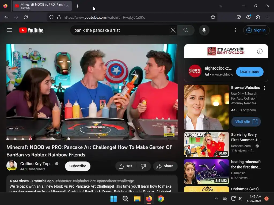
Task: Click the #alphabetlore hashtag
Action: click(x=84, y=181)
